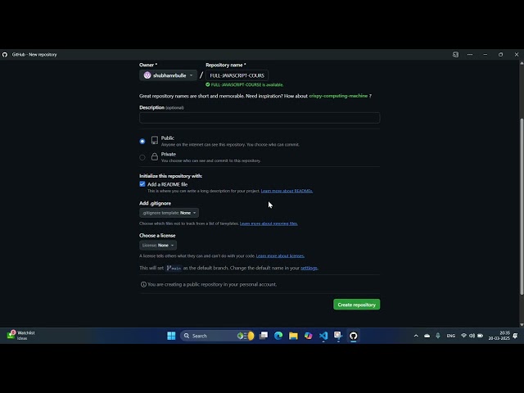Open File Explorer from the taskbar
This screenshot has height=393, width=524.
tap(293, 336)
